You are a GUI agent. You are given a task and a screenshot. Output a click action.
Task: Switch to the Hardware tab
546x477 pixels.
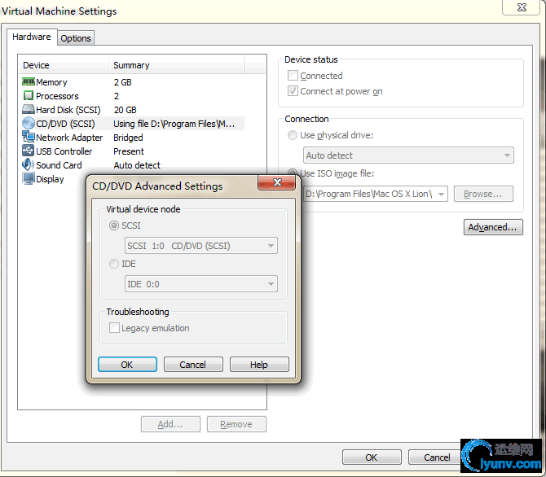point(32,37)
